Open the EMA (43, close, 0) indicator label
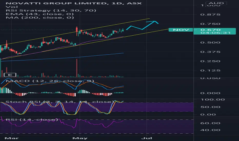 pyautogui.click(x=40, y=14)
